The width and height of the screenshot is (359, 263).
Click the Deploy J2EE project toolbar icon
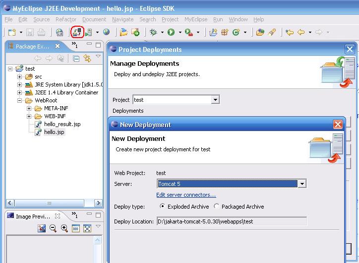(x=76, y=32)
